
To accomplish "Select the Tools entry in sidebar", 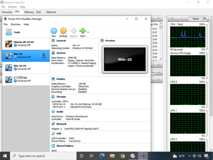I will pos(17,32).
